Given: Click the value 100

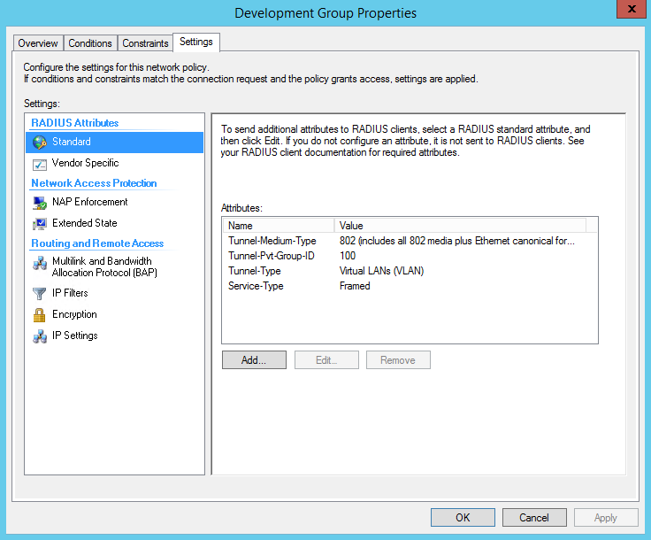Looking at the screenshot, I should click(x=348, y=256).
